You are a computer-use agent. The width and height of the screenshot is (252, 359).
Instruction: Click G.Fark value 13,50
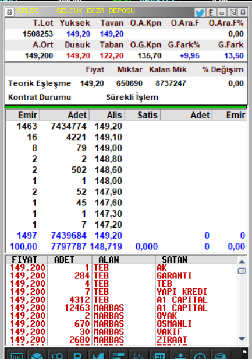point(234,55)
